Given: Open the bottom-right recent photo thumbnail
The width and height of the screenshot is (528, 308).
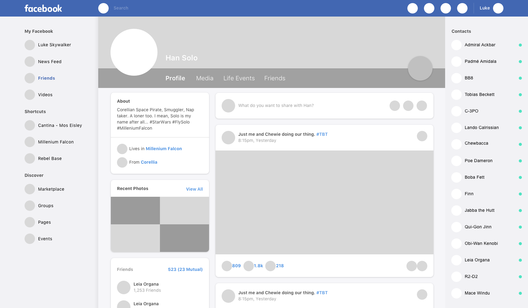Looking at the screenshot, I should click(184, 238).
